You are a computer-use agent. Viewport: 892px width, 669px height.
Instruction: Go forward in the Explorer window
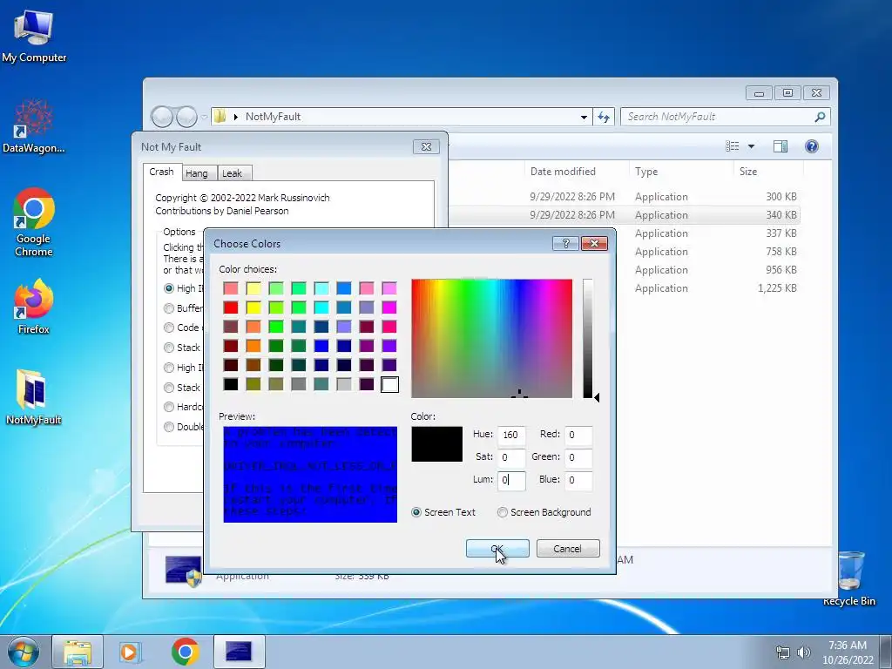point(186,117)
